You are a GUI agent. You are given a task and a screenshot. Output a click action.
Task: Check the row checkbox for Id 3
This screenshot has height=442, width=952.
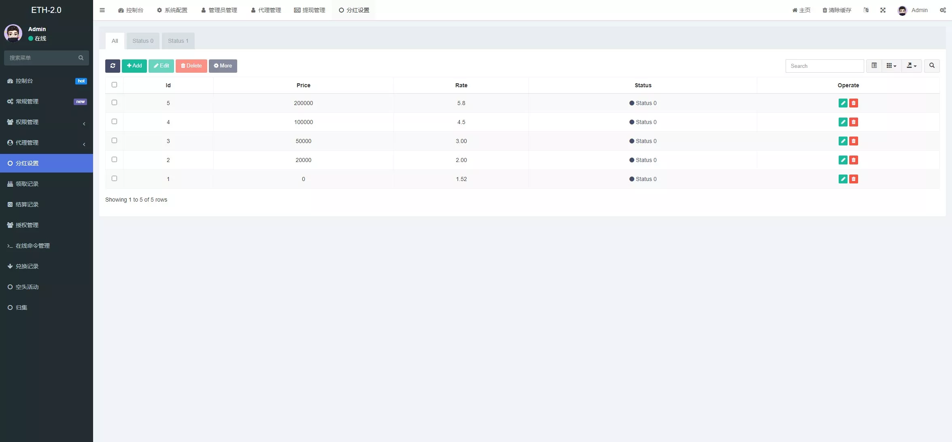pos(114,141)
